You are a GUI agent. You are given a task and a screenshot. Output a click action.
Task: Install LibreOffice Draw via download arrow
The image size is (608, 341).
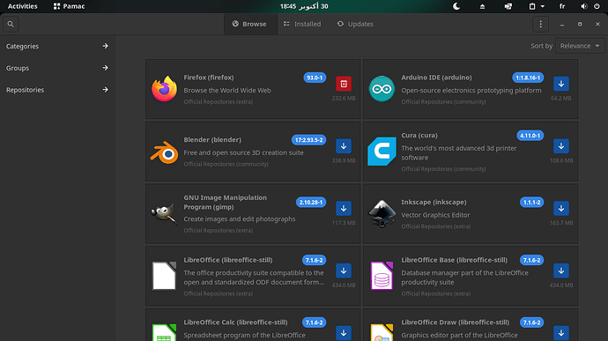point(561,333)
